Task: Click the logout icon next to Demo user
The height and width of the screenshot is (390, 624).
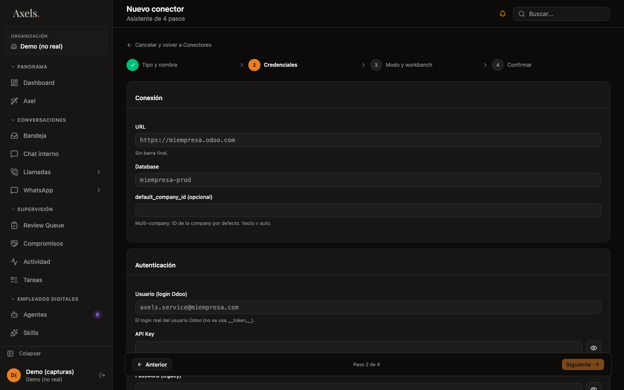Action: [x=102, y=375]
